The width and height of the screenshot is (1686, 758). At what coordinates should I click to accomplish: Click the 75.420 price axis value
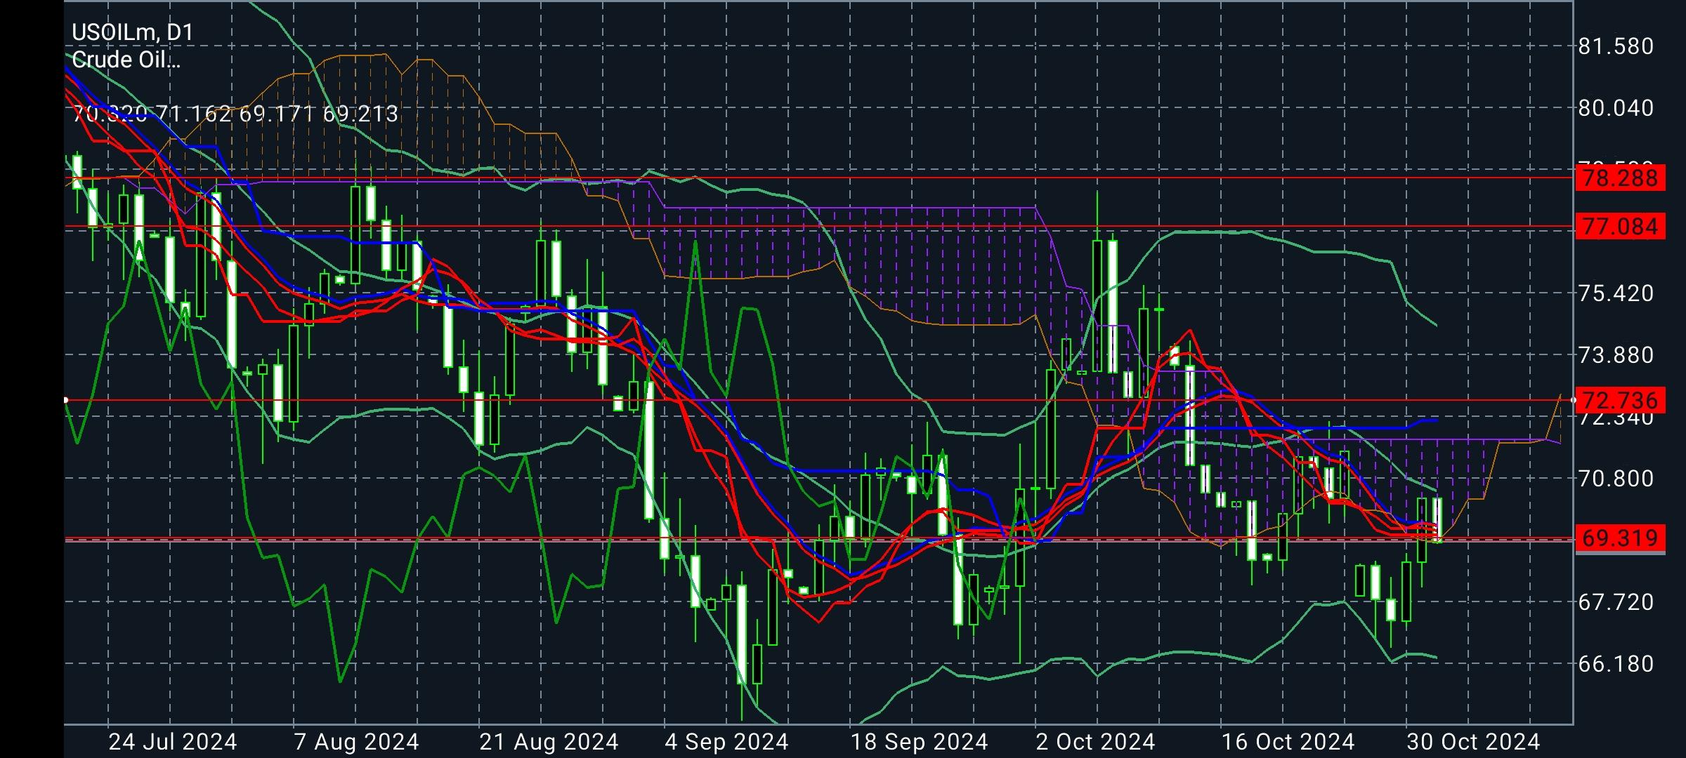coord(1616,293)
